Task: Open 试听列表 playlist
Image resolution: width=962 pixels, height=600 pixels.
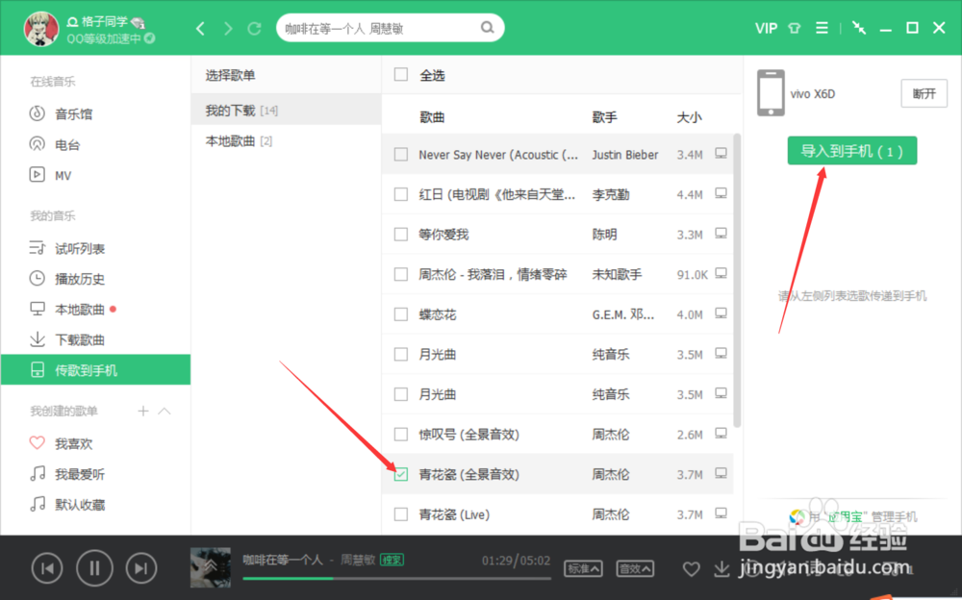Action: pos(67,248)
